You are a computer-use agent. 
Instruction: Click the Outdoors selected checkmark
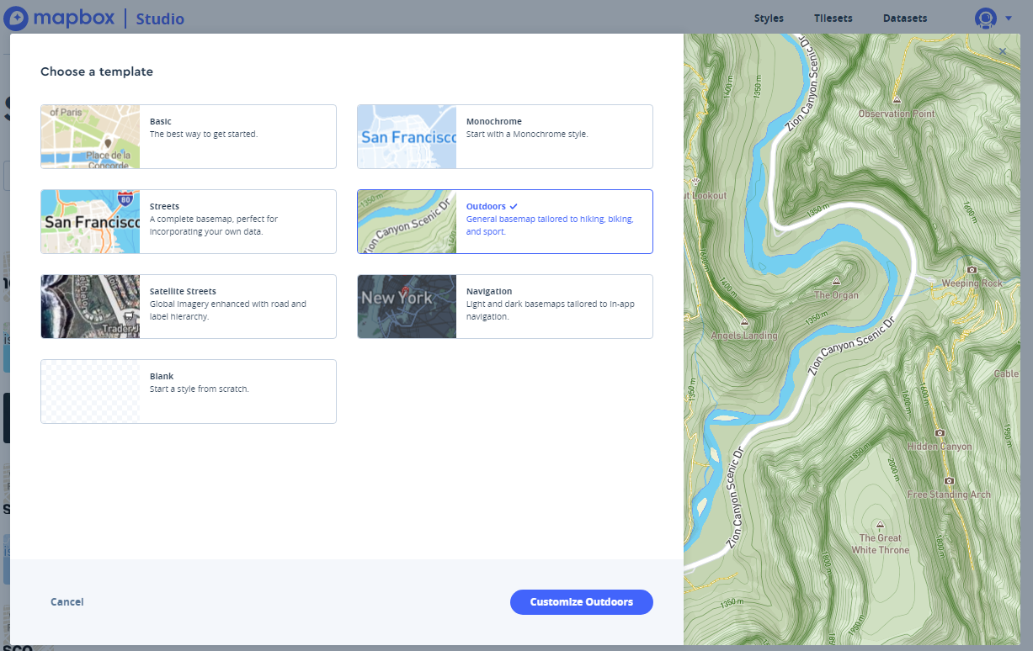(514, 206)
